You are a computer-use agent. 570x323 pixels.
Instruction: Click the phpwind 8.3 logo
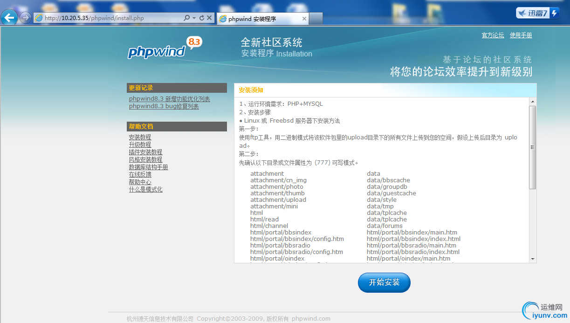[164, 48]
